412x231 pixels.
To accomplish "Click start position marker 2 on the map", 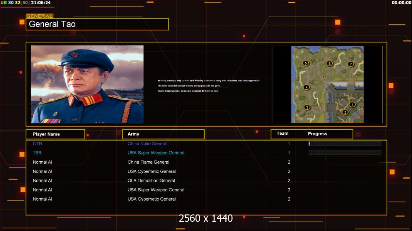I will point(345,112).
